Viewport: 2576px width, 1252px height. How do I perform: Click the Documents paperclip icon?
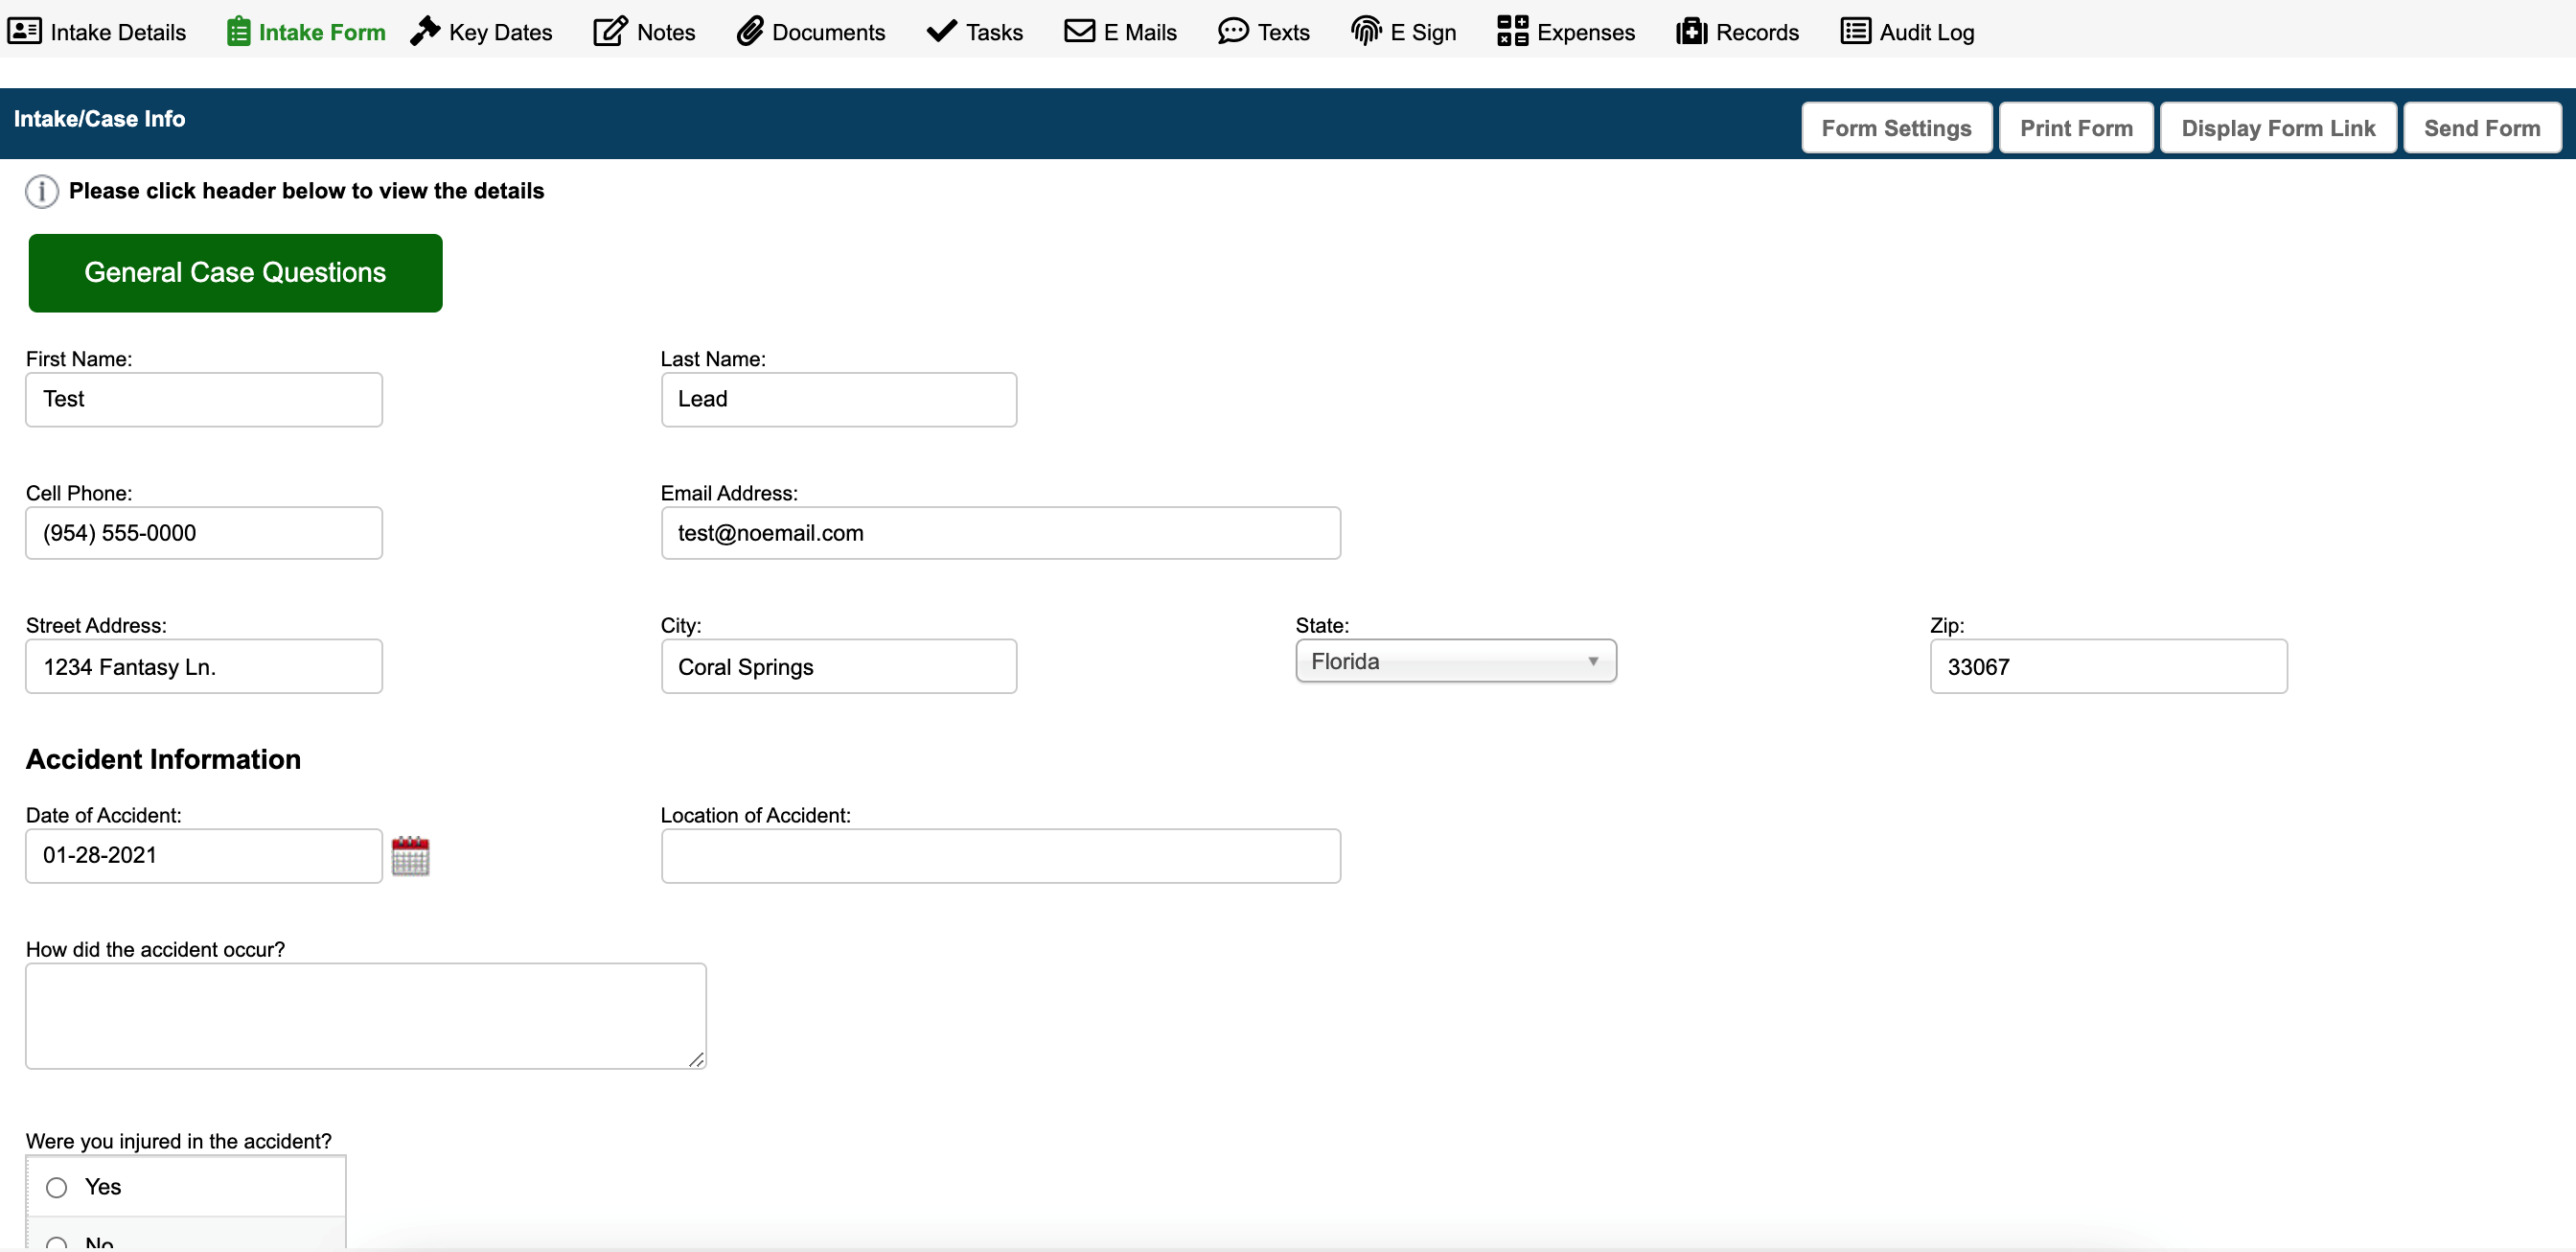pyautogui.click(x=750, y=31)
